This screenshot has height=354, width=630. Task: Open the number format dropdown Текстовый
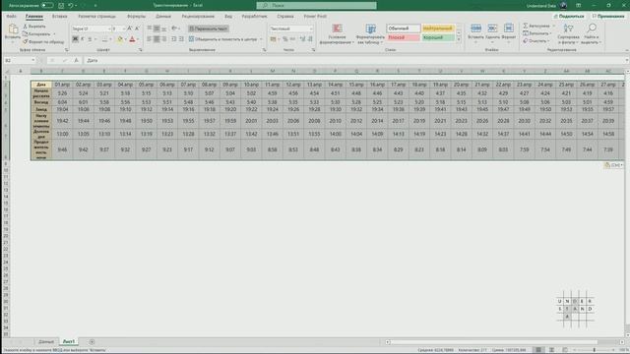[x=291, y=29]
